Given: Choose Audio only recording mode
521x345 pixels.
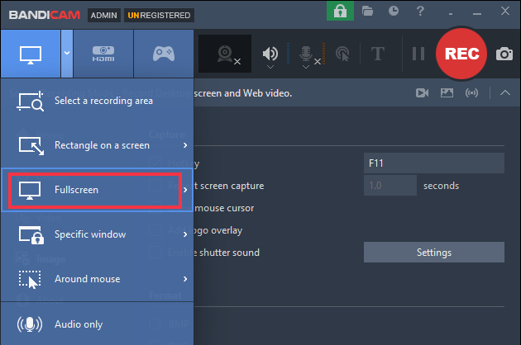Looking at the screenshot, I should (x=97, y=324).
